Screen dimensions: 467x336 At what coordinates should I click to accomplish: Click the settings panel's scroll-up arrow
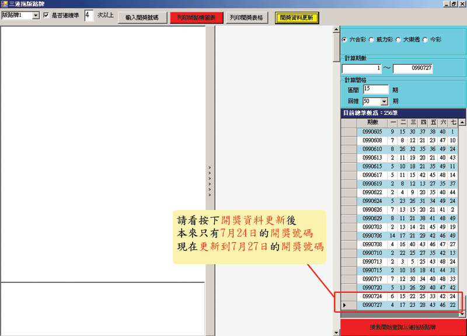click(336, 29)
